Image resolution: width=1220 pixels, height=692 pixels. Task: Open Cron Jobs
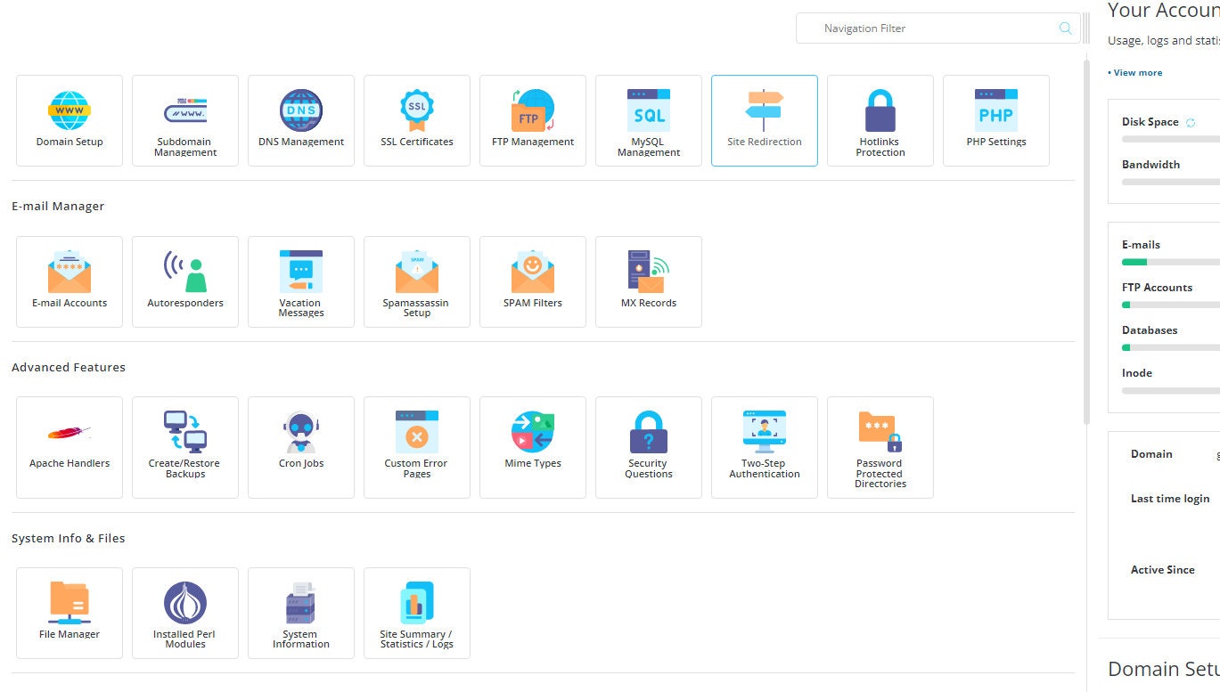point(300,447)
